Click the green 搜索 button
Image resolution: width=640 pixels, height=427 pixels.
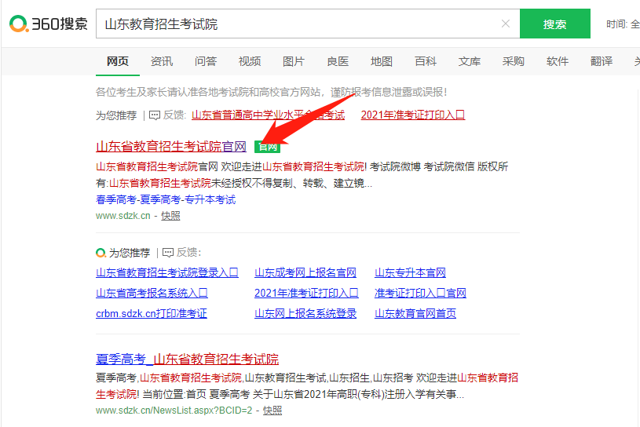pyautogui.click(x=554, y=24)
